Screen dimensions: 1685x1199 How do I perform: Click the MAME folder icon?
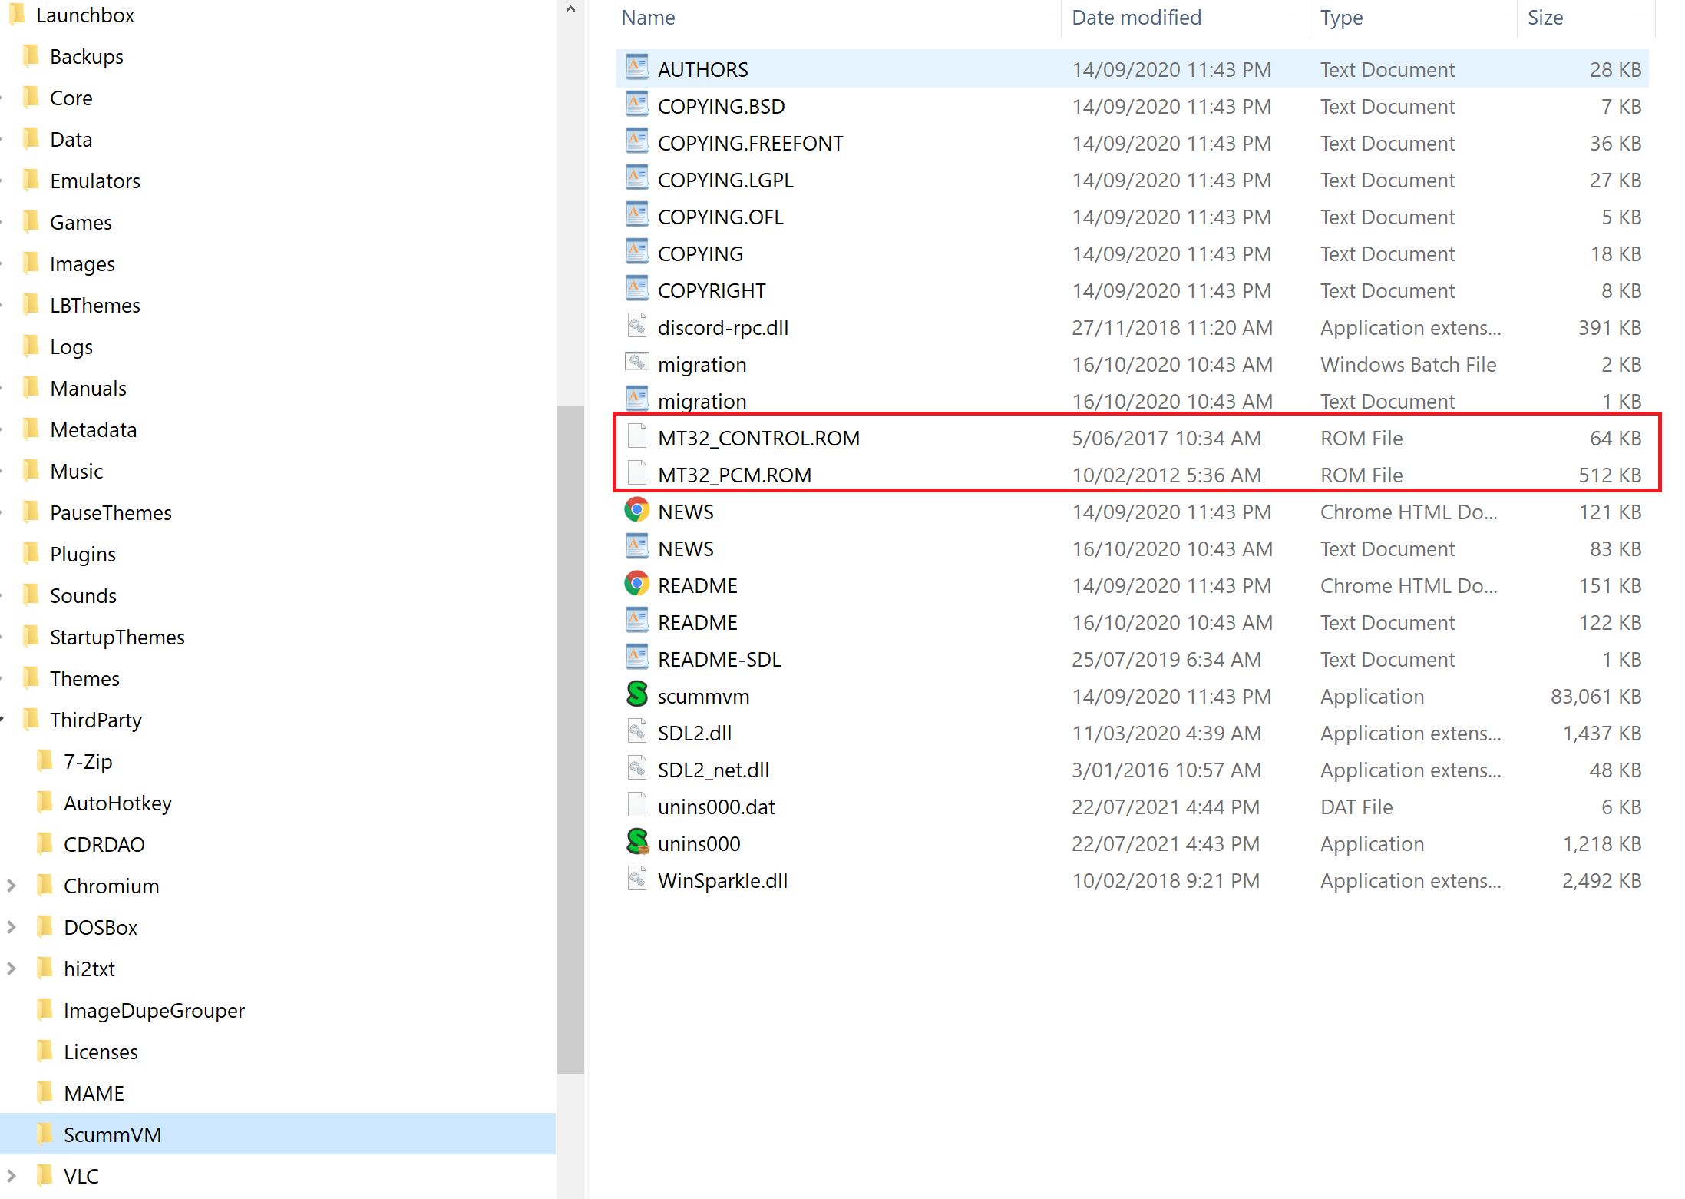(x=45, y=1092)
